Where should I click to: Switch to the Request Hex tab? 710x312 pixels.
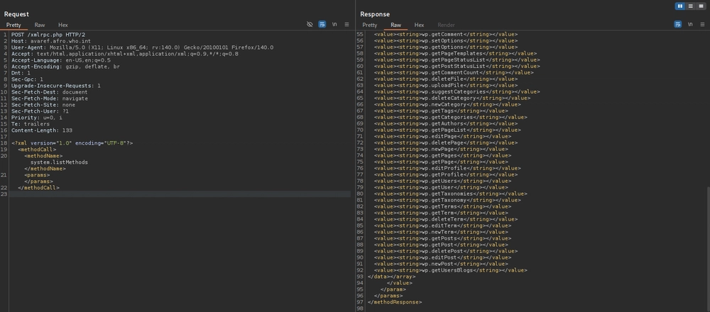pyautogui.click(x=63, y=25)
